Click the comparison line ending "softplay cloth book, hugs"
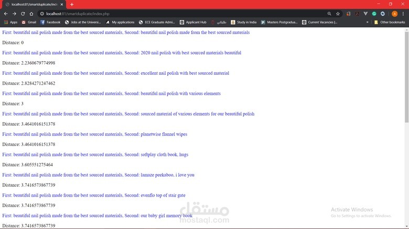The image size is (409, 229). coord(95,155)
